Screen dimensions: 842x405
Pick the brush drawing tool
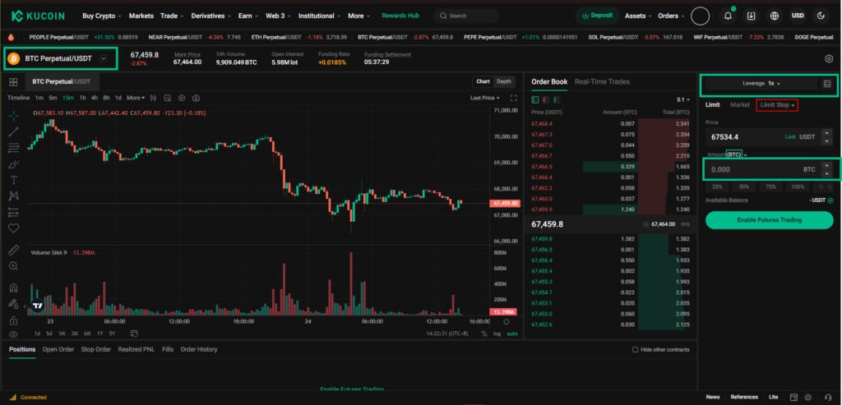pyautogui.click(x=13, y=164)
